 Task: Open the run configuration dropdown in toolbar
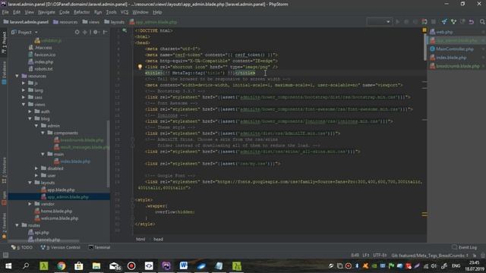click(379, 22)
